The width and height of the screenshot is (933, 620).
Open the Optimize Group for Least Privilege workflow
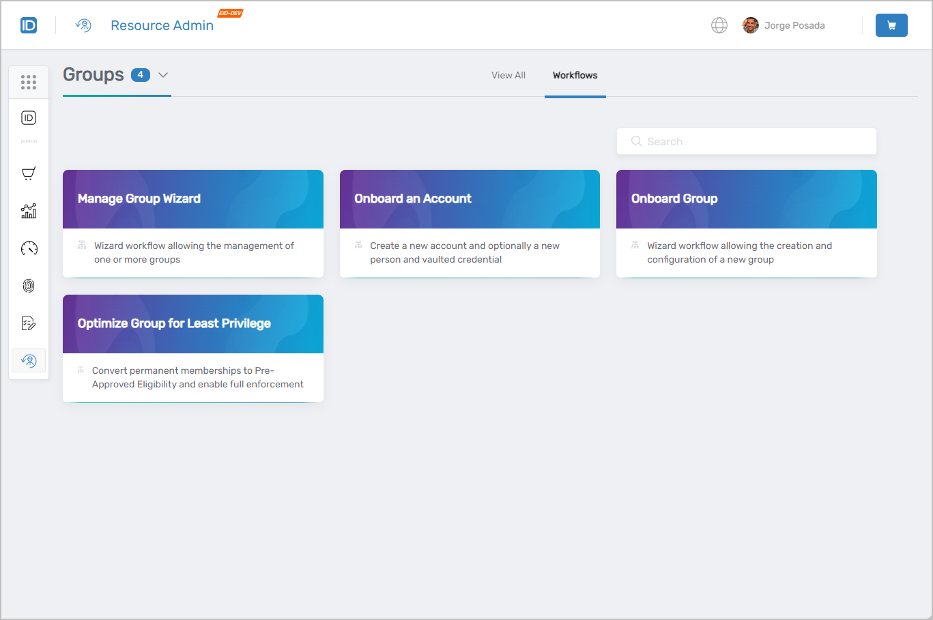tap(193, 348)
